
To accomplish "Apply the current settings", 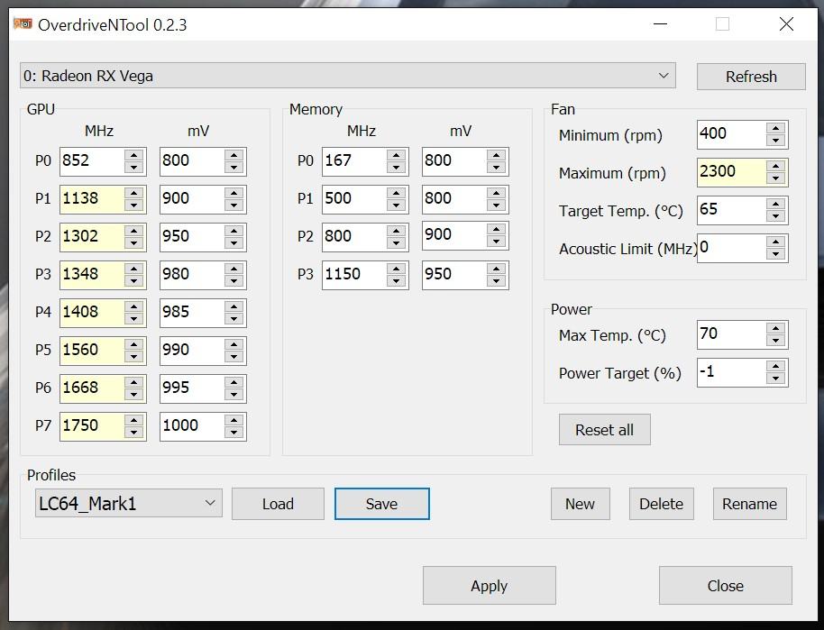I will [x=490, y=585].
